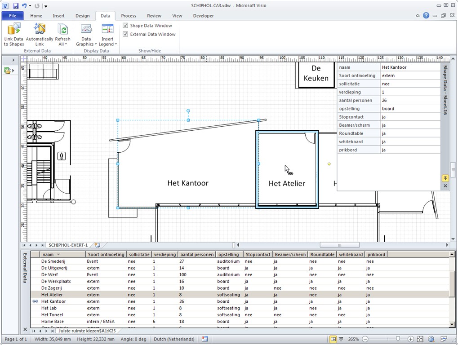Expand the Insert Legend dropdown
Image resolution: width=458 pixels, height=345 pixels.
coord(107,44)
